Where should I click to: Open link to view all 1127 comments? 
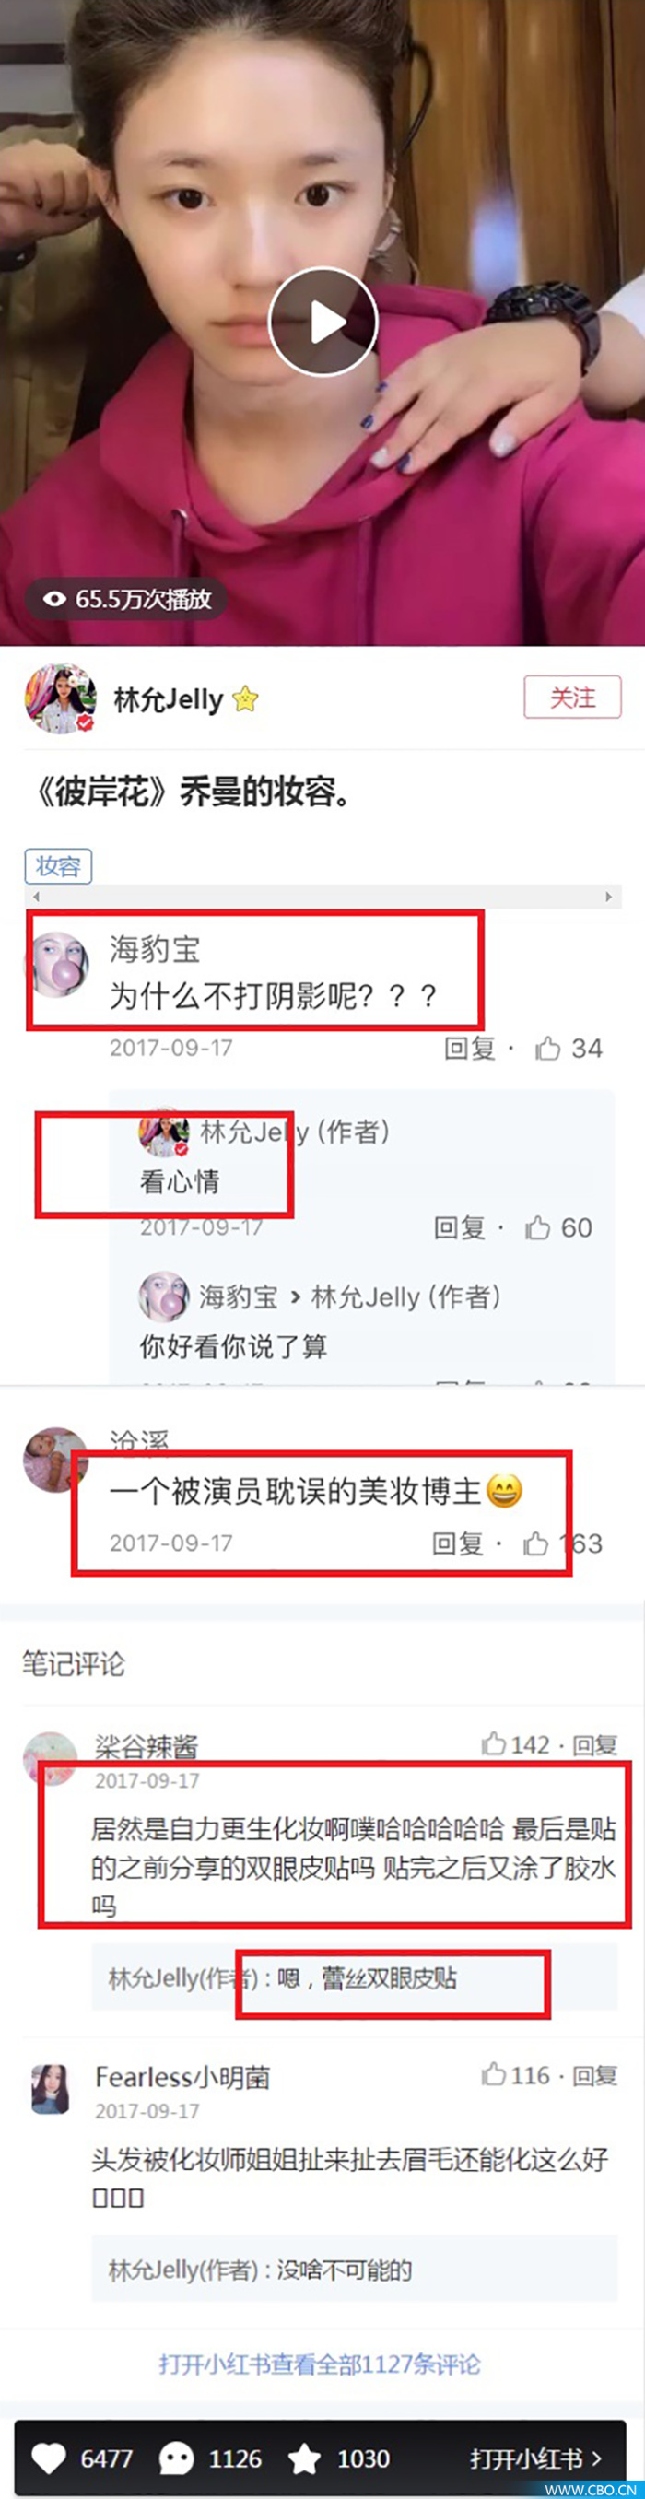click(x=319, y=2364)
